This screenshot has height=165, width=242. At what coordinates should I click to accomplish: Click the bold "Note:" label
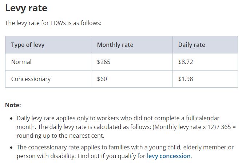[13, 105]
